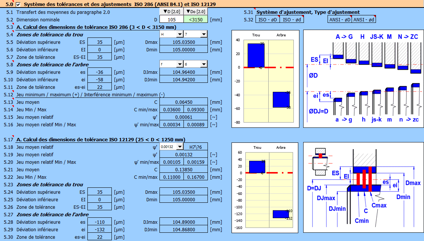Open the shaft tolerance letter dropdown f
The height and width of the screenshot is (241, 424).
tap(171, 64)
